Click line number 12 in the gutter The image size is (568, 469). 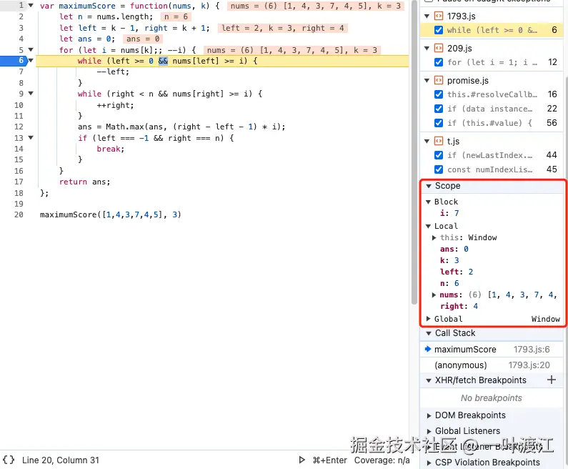[x=19, y=127]
